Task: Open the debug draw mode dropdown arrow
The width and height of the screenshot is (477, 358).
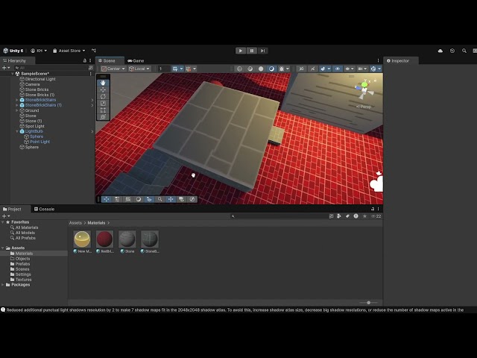Action: pyautogui.click(x=288, y=69)
